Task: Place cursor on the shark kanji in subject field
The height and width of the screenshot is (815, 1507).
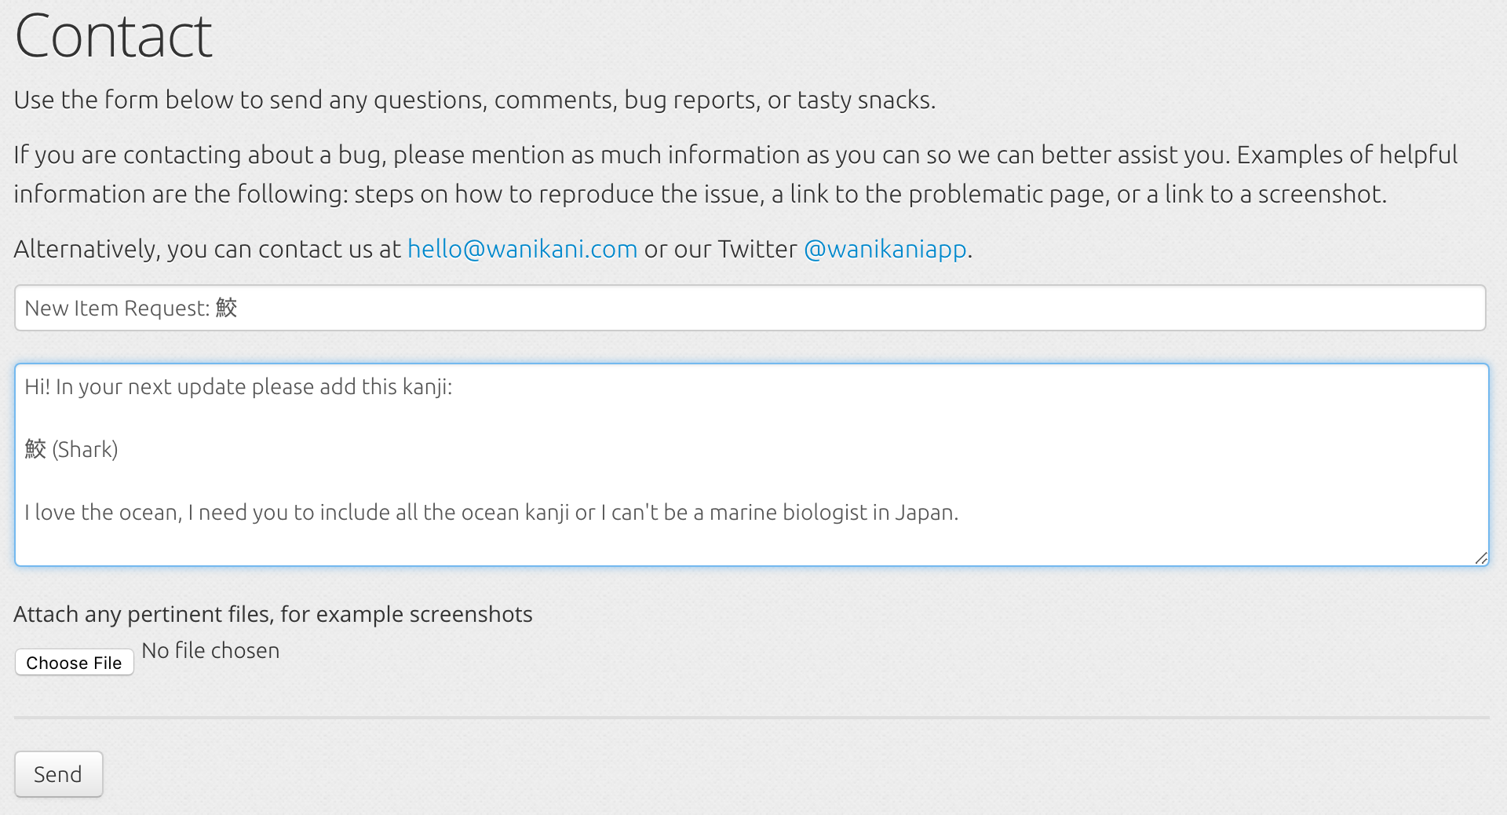Action: tap(226, 308)
